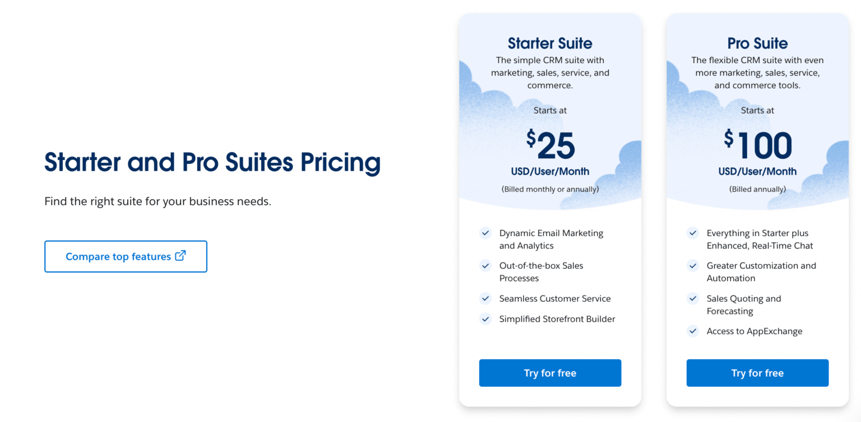This screenshot has height=422, width=861.
Task: Click the Billed monthly or annually note
Action: pos(550,189)
